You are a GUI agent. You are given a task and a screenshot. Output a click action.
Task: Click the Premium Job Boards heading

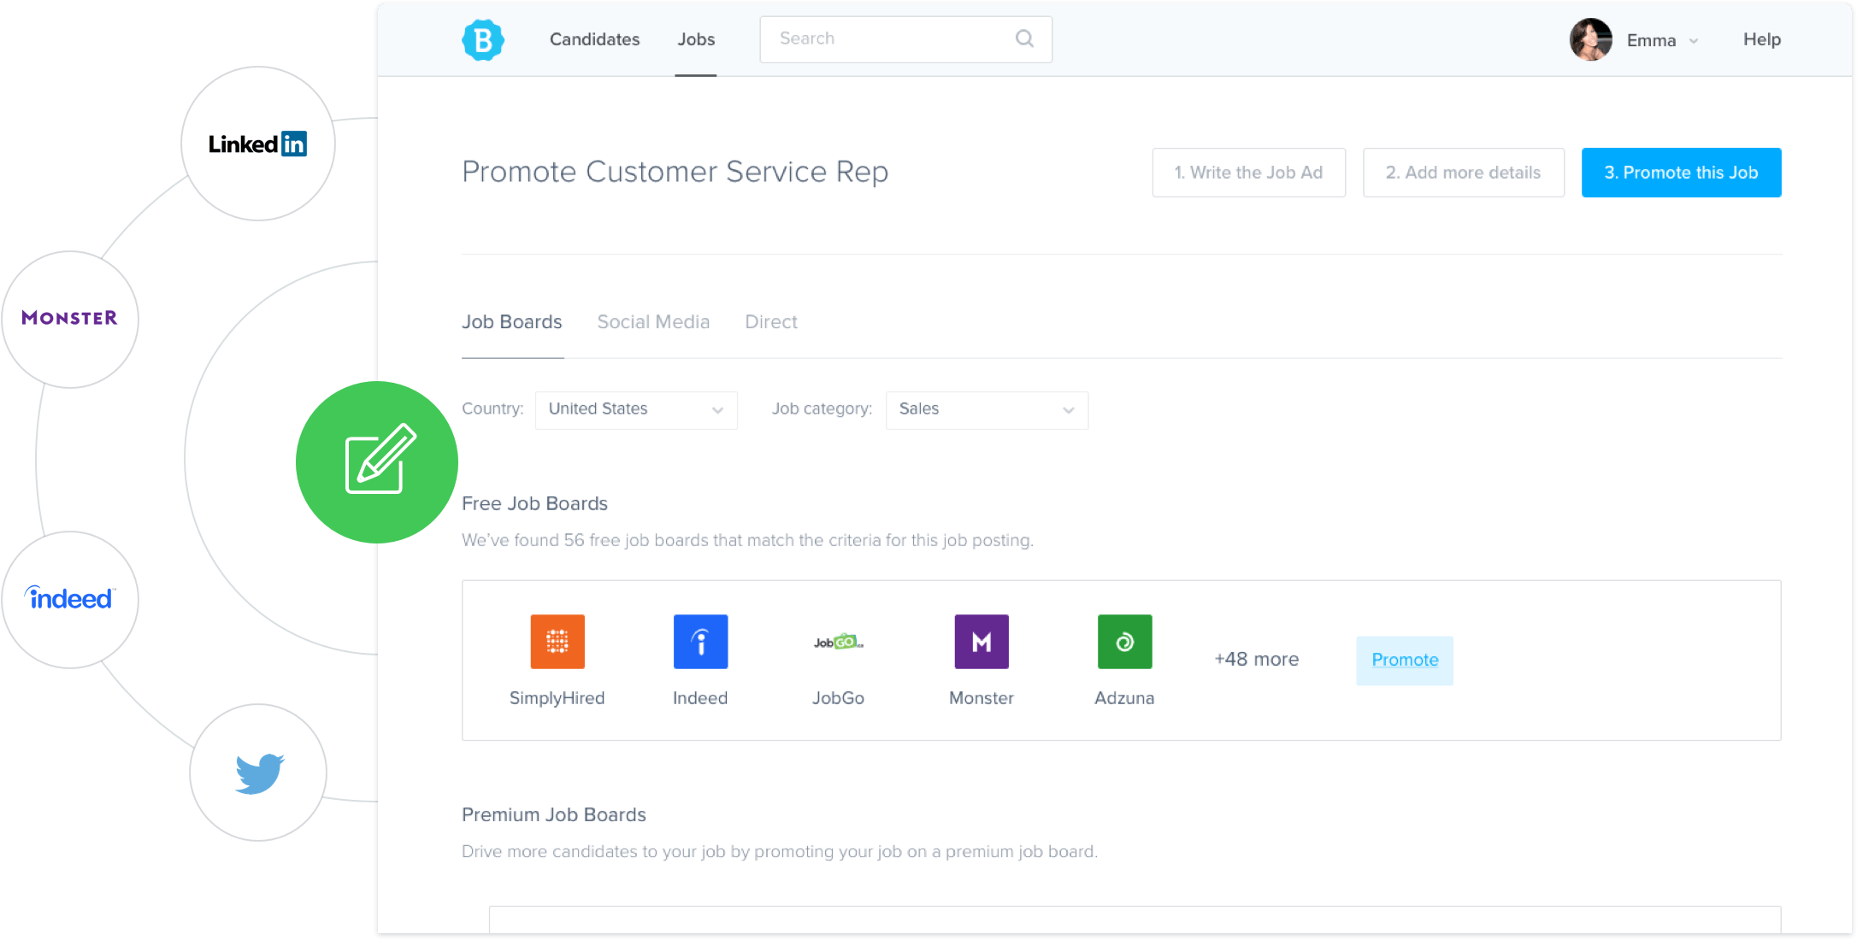pyautogui.click(x=554, y=814)
